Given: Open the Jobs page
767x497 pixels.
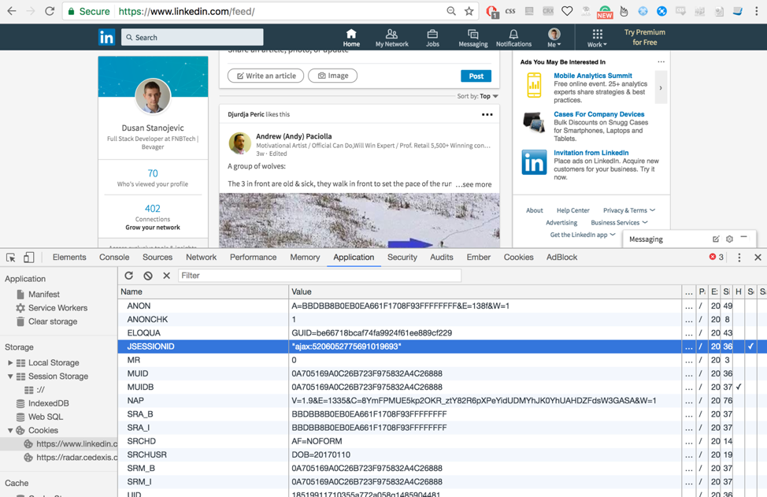Looking at the screenshot, I should click(x=432, y=38).
